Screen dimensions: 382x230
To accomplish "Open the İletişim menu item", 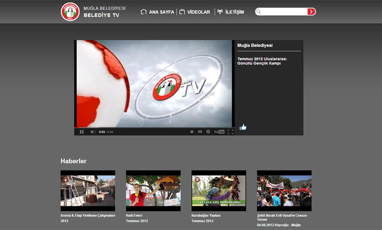I will click(231, 12).
